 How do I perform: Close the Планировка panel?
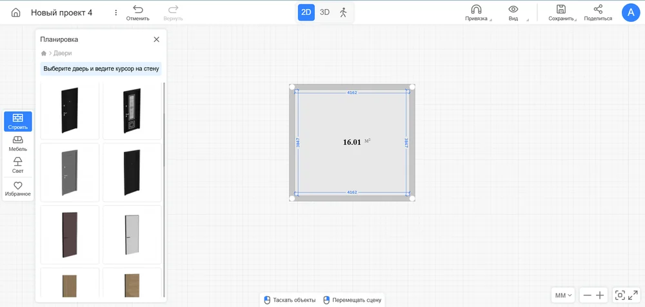pos(156,39)
